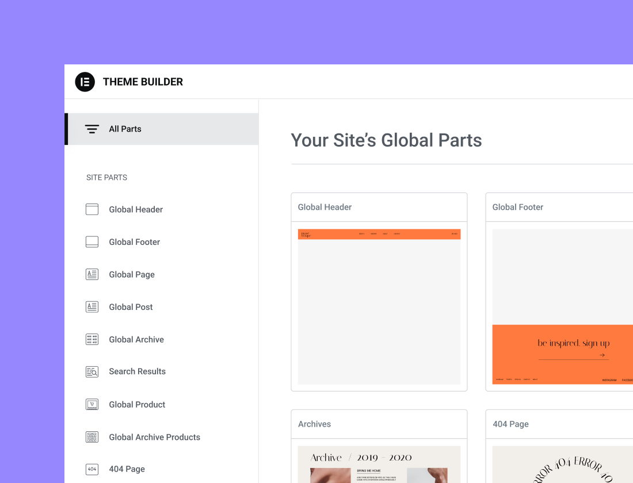Select the All Parts menu item
The height and width of the screenshot is (483, 633).
[125, 129]
